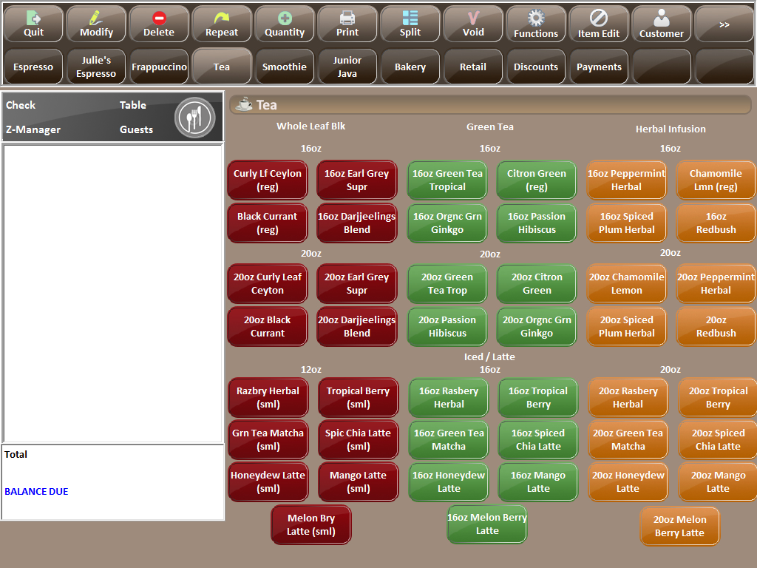
Task: Switch to the Payments category
Action: pyautogui.click(x=599, y=67)
